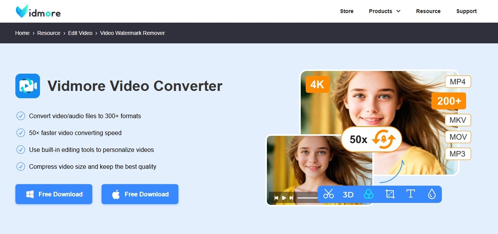The image size is (498, 234).
Task: Open the Store menu item
Action: point(346,11)
